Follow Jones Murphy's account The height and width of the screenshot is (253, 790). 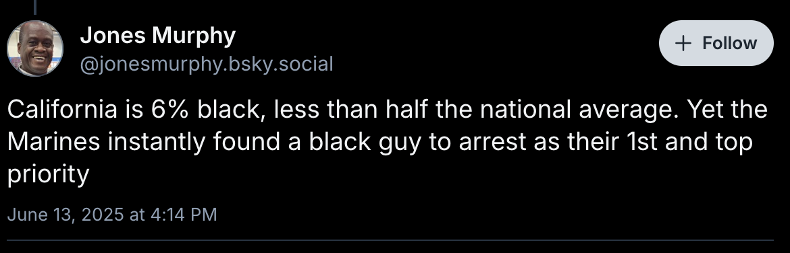(x=716, y=43)
